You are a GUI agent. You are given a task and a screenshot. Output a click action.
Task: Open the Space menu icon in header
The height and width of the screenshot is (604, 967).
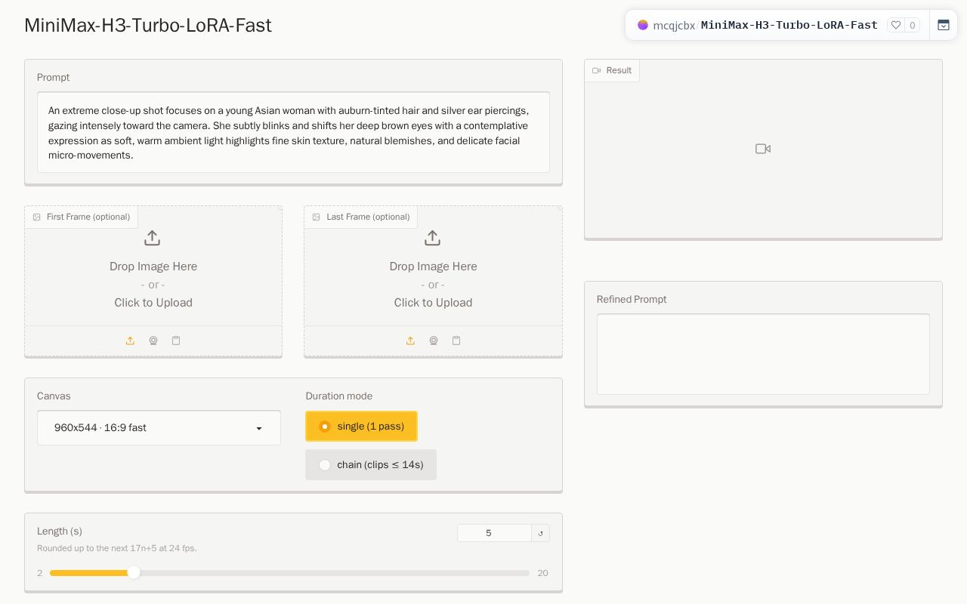click(x=944, y=25)
